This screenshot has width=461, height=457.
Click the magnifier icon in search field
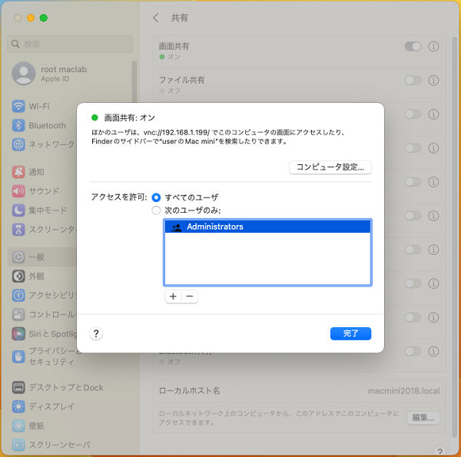(15, 44)
